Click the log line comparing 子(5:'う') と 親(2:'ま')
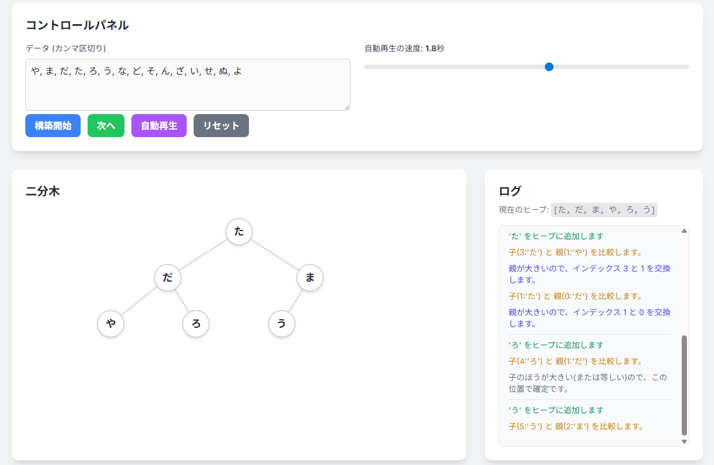The width and height of the screenshot is (714, 465). [x=576, y=426]
